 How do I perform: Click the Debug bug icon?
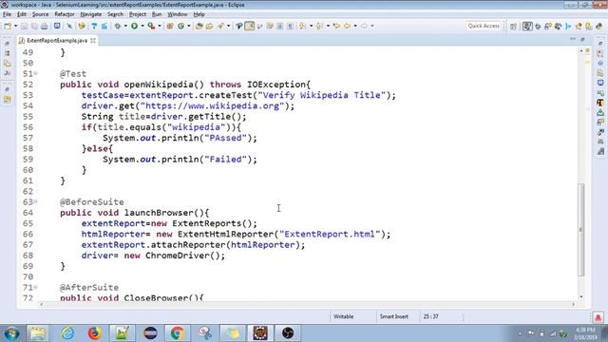(x=118, y=26)
